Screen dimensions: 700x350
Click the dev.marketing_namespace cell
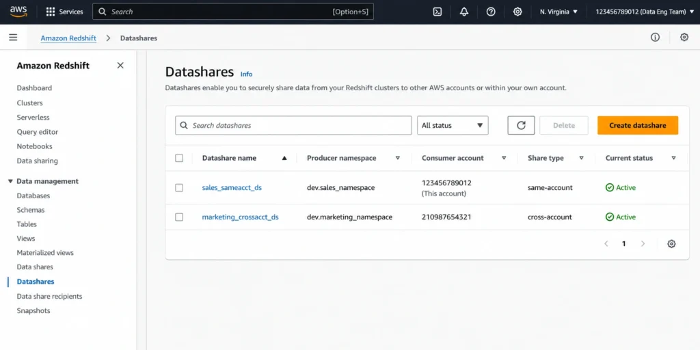[349, 217]
